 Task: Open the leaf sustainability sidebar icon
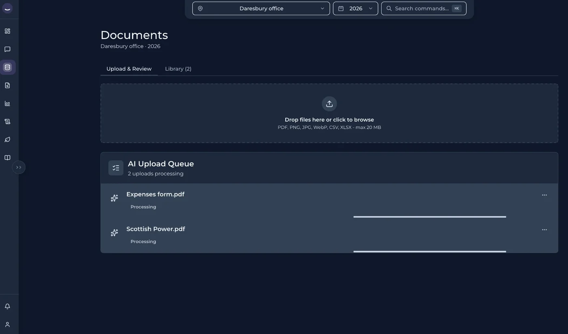[7, 139]
